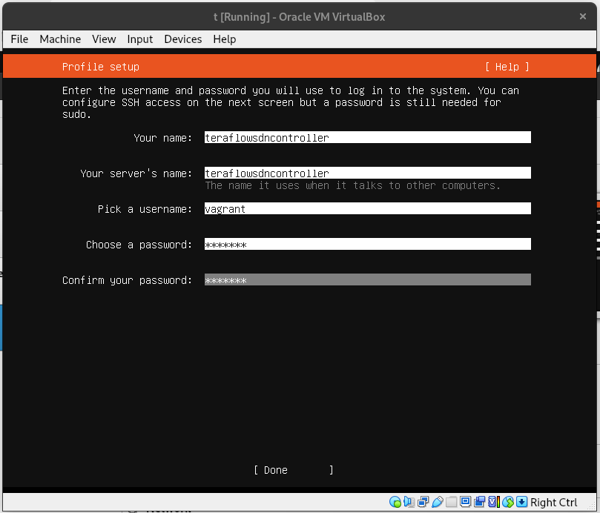Click the optical drive status icon

click(397, 502)
